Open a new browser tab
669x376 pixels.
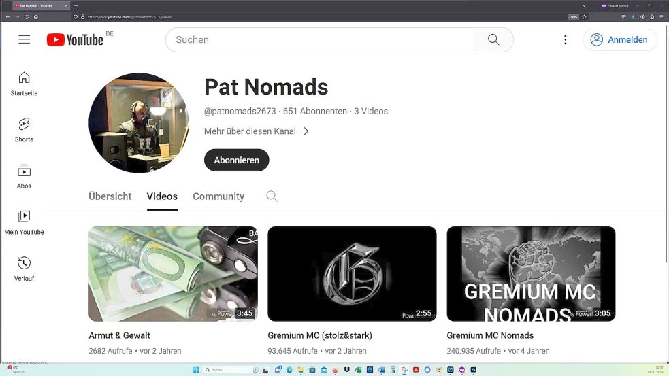76,6
